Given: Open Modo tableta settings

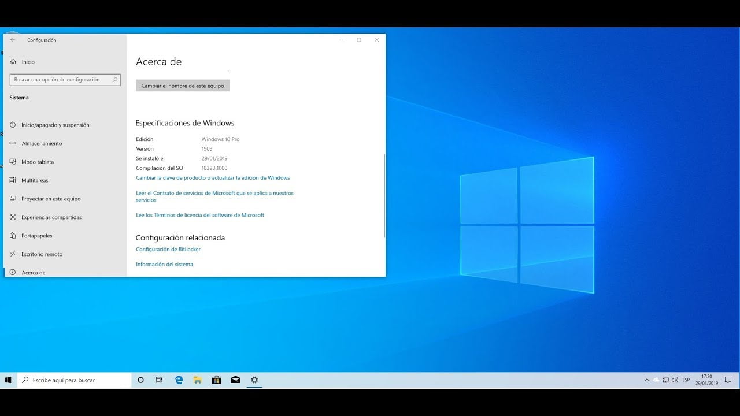Looking at the screenshot, I should point(37,162).
